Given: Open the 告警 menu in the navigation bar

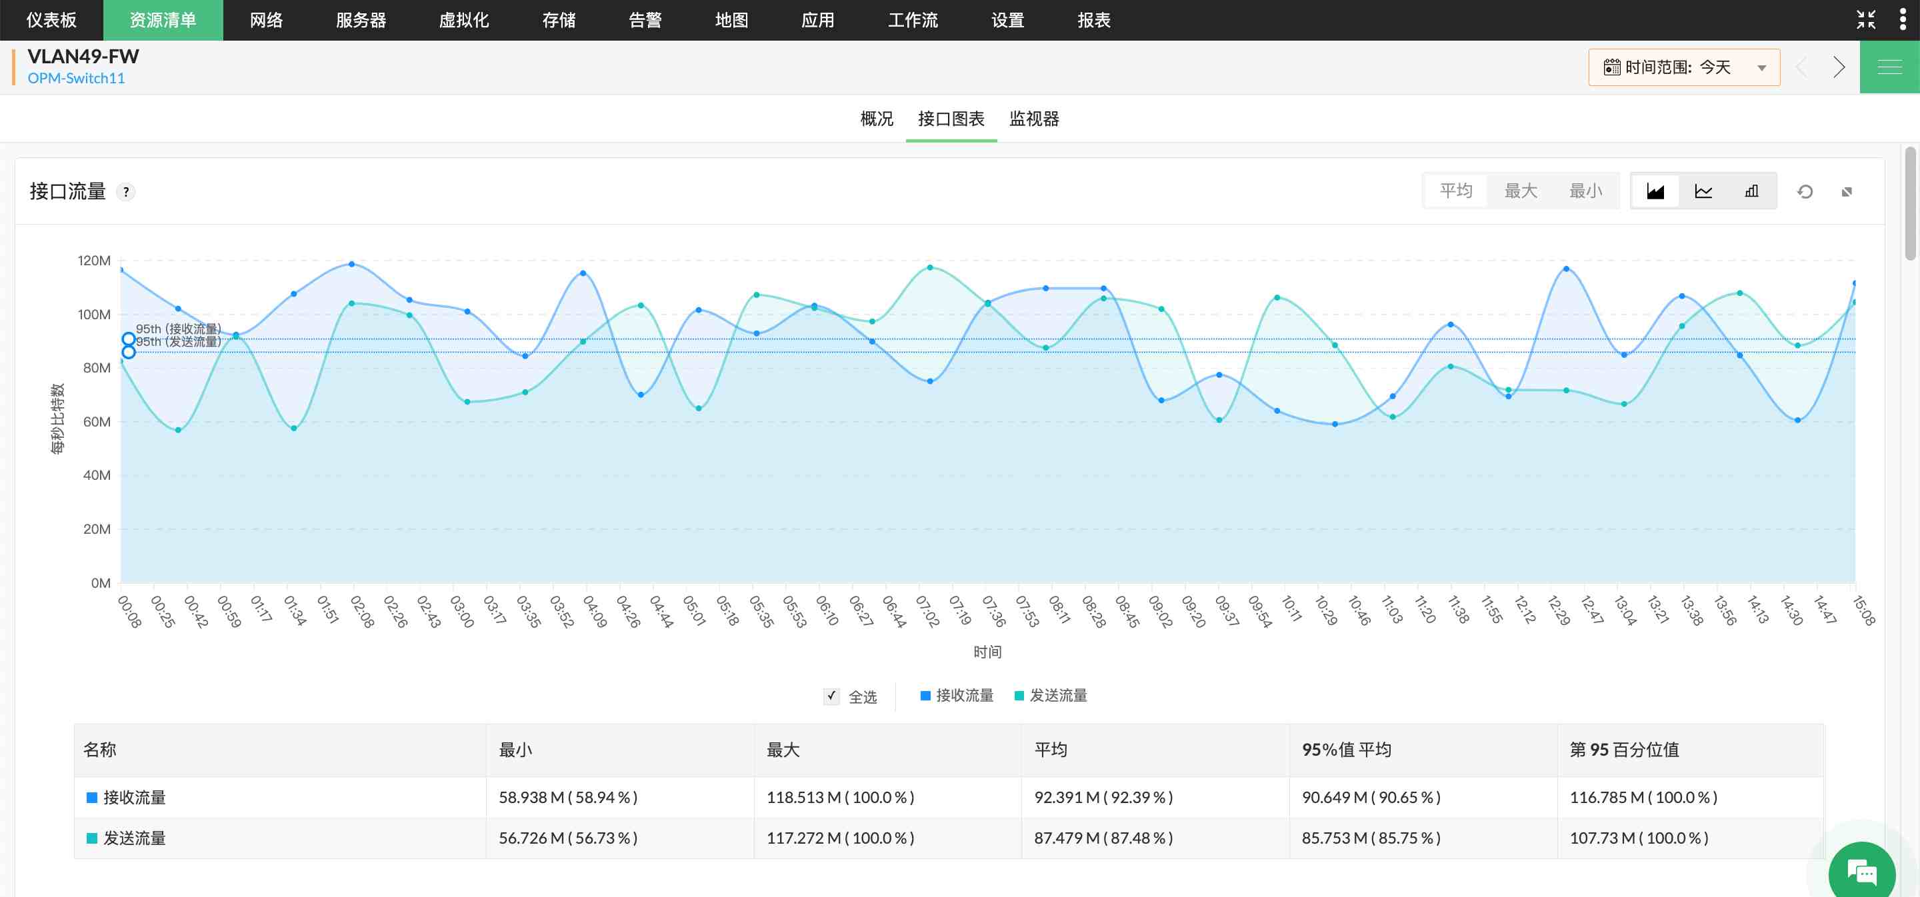Looking at the screenshot, I should 644,20.
